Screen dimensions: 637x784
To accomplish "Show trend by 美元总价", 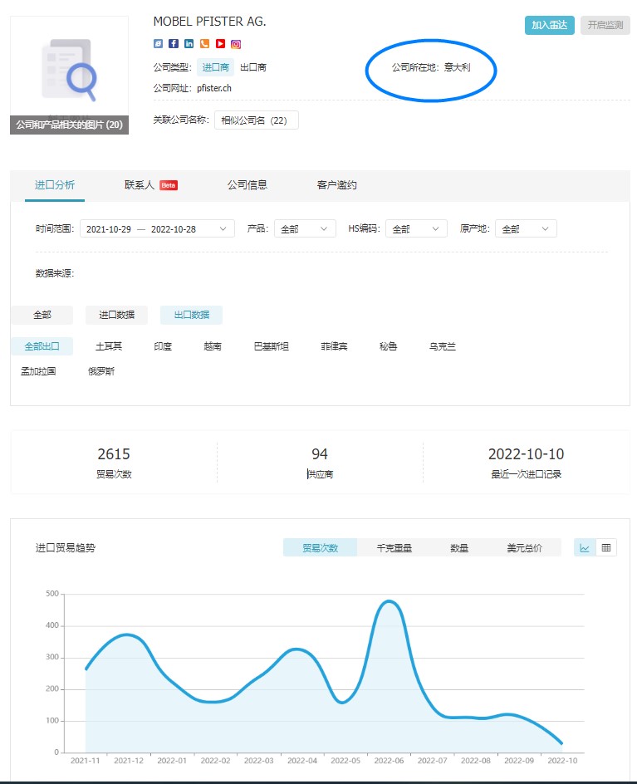I will coord(525,548).
